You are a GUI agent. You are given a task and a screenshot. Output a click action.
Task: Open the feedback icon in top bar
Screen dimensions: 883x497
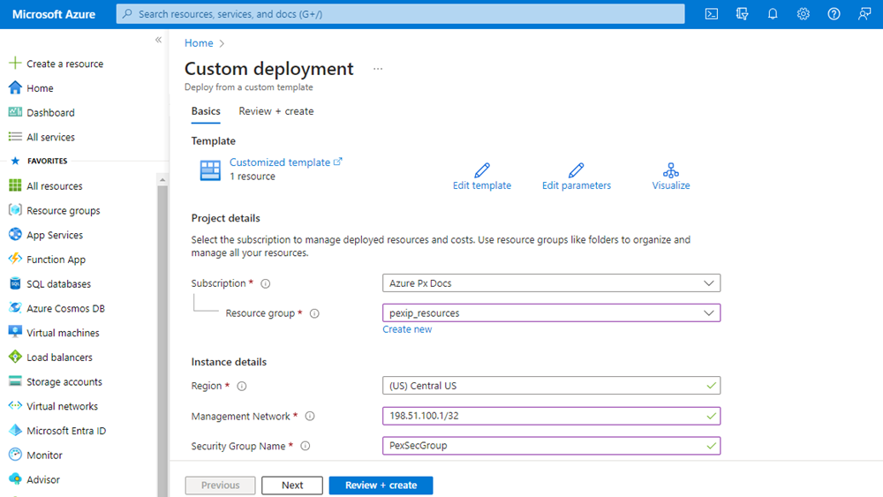tap(864, 14)
